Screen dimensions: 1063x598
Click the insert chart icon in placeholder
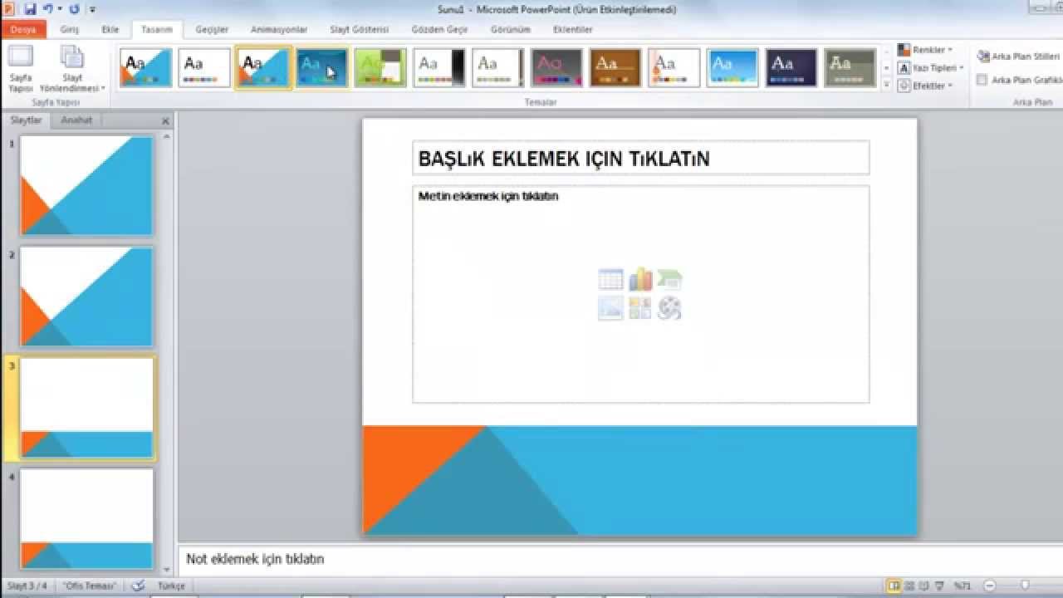tap(640, 280)
